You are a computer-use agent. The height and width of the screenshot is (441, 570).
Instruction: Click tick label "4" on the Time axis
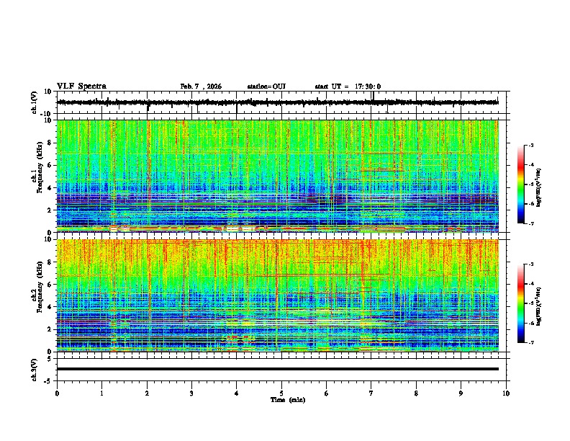click(237, 393)
